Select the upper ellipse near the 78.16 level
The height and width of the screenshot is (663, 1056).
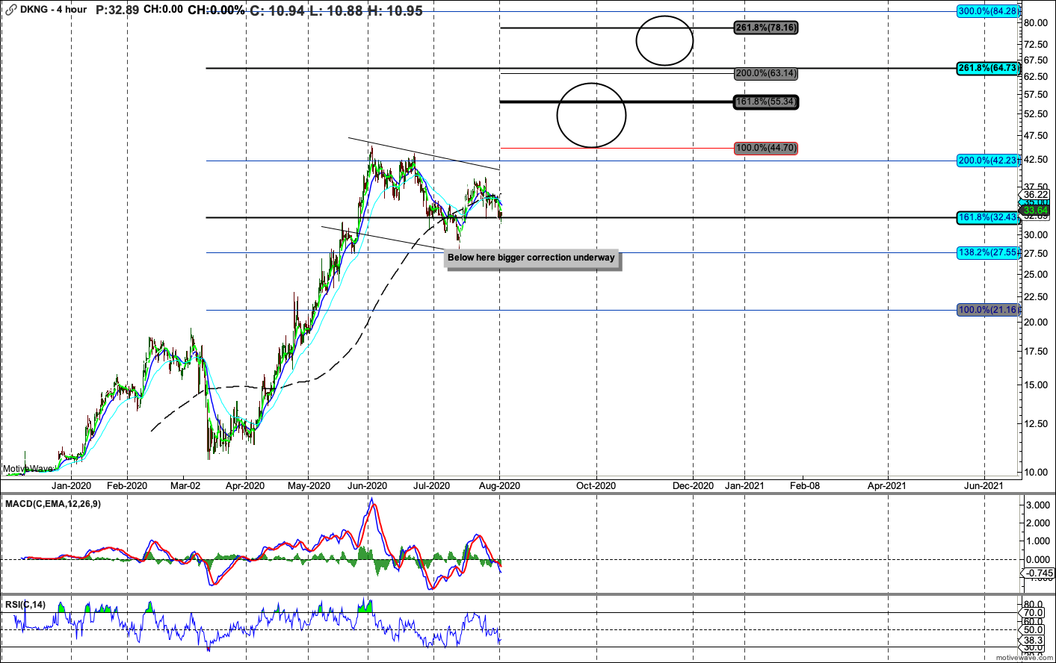click(x=664, y=40)
